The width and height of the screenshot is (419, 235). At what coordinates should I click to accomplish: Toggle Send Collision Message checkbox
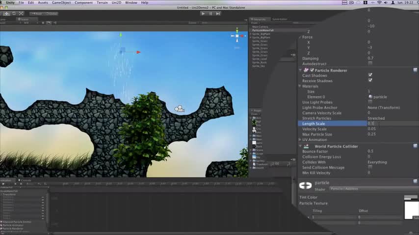click(x=370, y=167)
